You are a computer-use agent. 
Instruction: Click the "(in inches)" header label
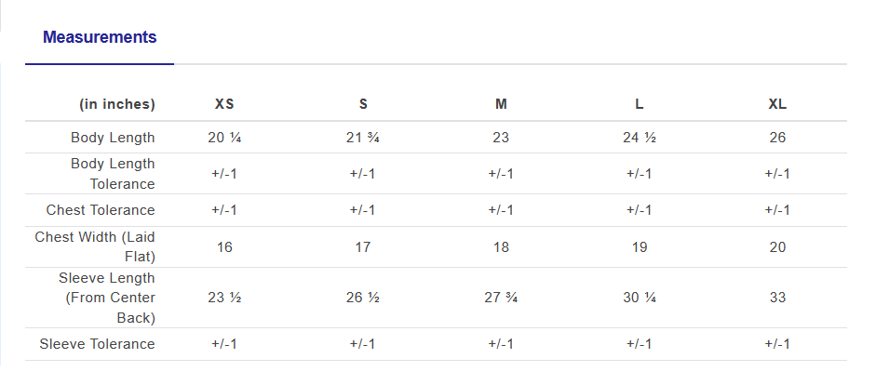click(117, 104)
